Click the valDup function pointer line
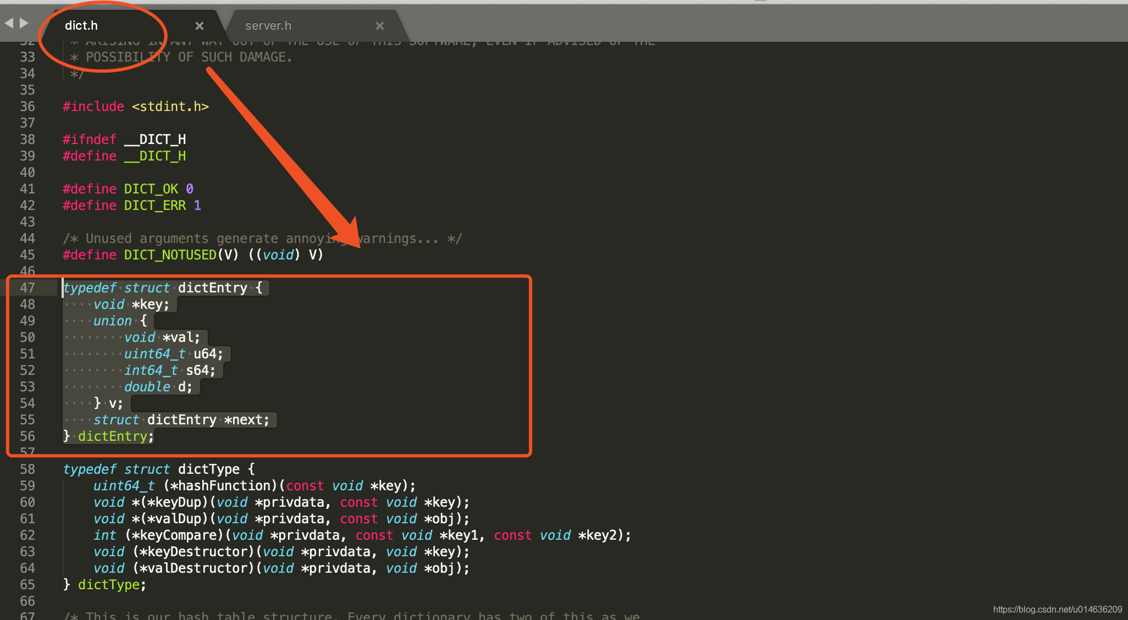 [282, 519]
